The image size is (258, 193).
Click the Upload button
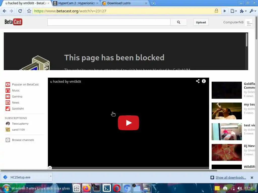(x=201, y=22)
